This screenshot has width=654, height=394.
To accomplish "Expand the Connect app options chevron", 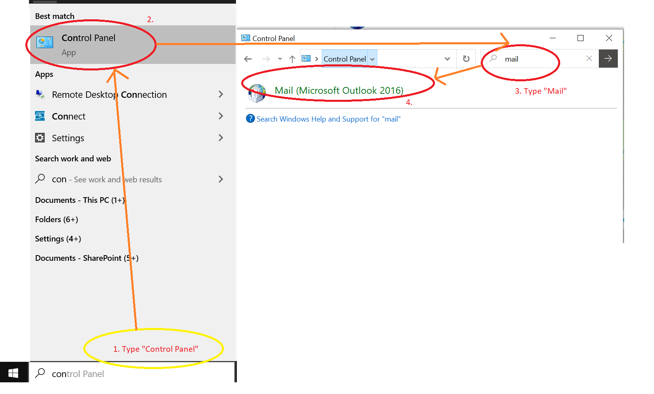I will (x=221, y=116).
